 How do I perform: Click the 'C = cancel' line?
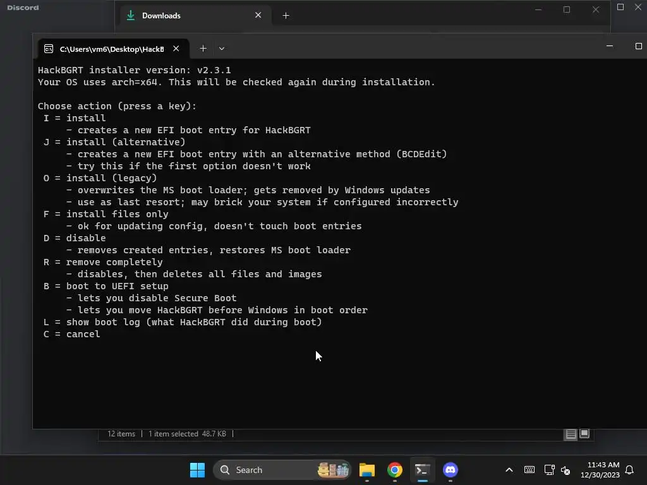(x=72, y=335)
